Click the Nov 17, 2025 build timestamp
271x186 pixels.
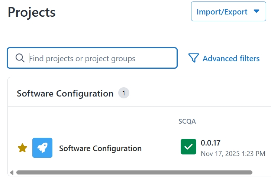pyautogui.click(x=233, y=153)
